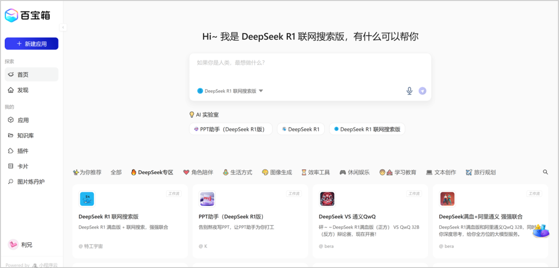This screenshot has width=559, height=268.
Task: Open the DeepSeek R1 联网搜索版 model dropdown
Action: click(230, 91)
